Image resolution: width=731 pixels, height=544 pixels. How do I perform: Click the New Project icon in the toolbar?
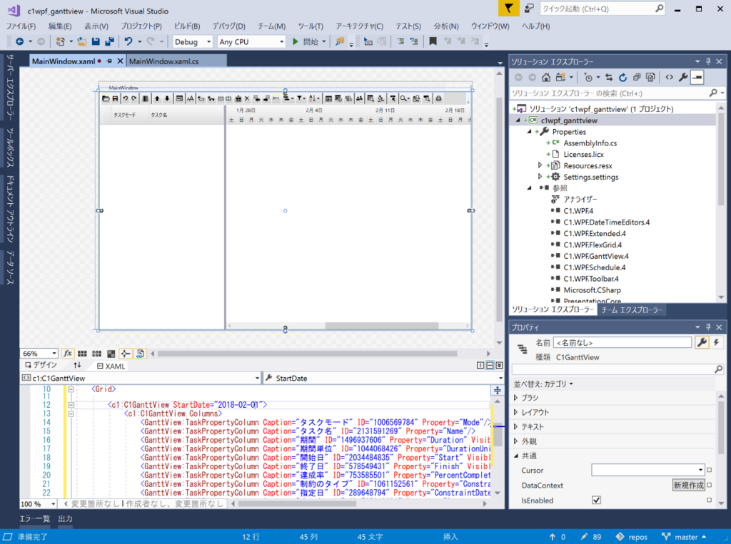click(60, 41)
